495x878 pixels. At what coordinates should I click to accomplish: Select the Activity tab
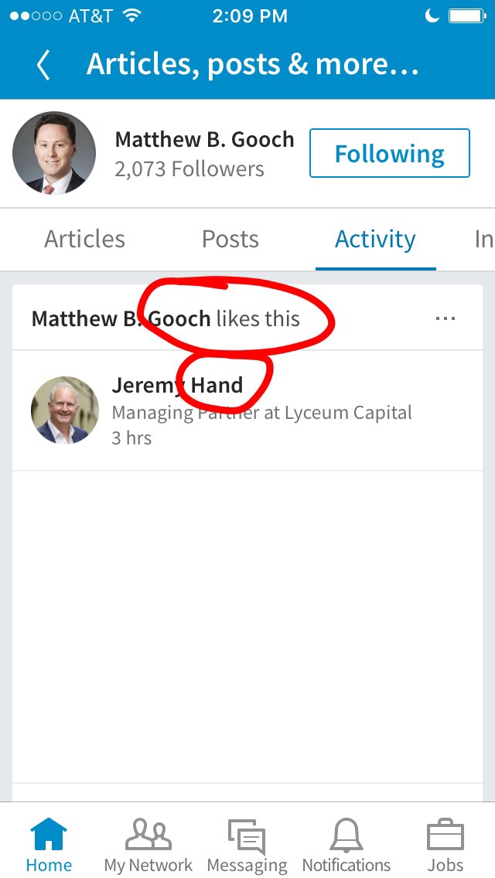[x=375, y=239]
